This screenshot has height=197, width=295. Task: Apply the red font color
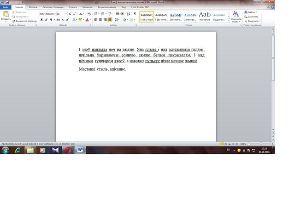[87, 20]
